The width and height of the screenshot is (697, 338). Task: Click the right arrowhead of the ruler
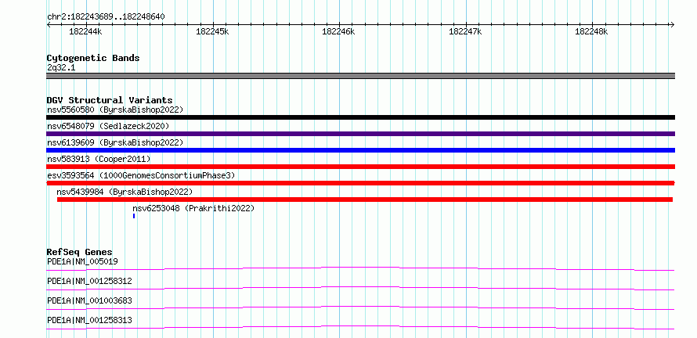coord(673,24)
